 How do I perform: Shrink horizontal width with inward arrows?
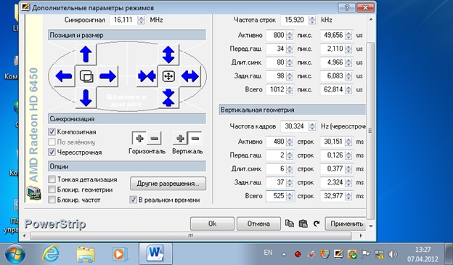click(x=147, y=76)
